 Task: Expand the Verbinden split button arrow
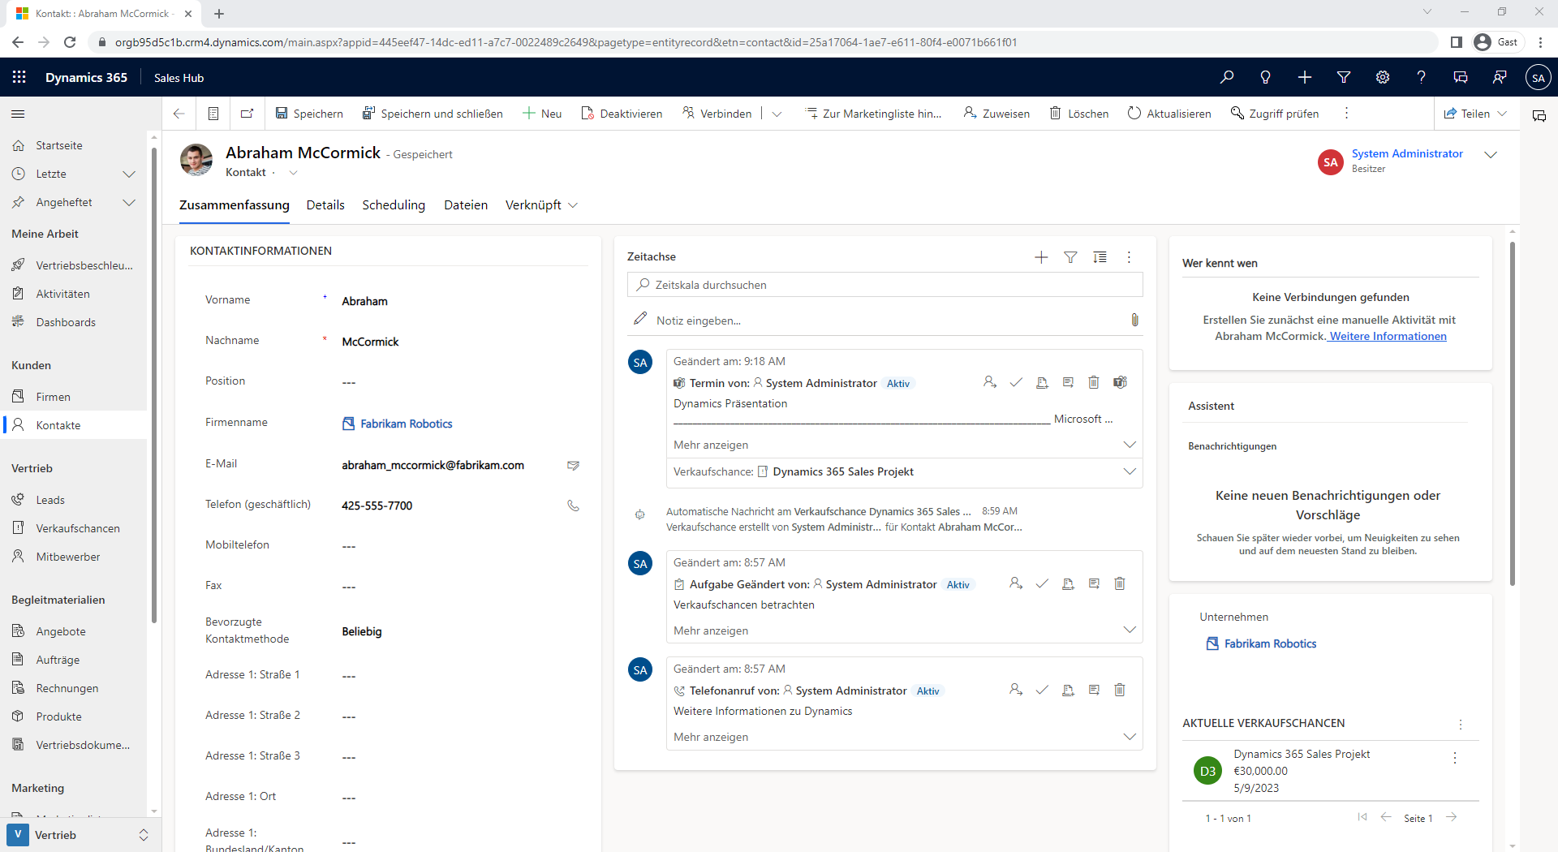tap(777, 114)
